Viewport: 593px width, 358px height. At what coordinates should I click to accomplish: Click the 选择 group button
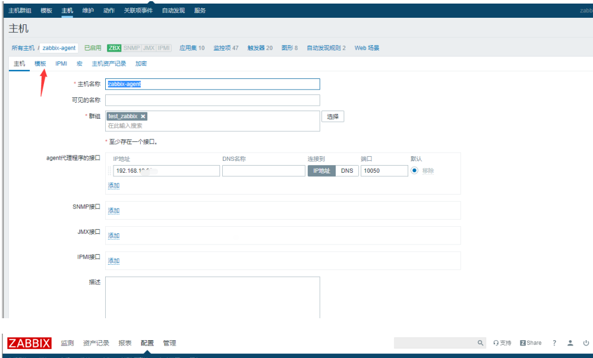(333, 116)
